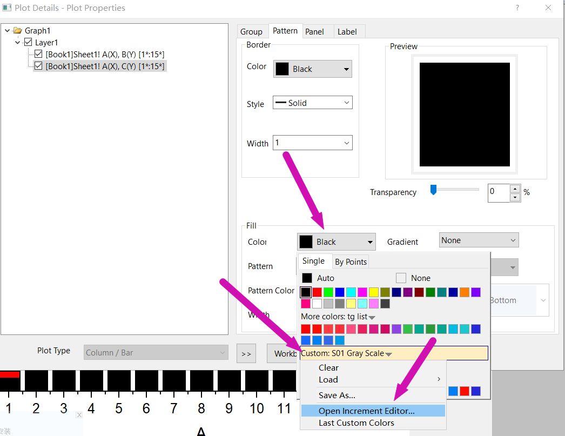Click the help question mark icon

pyautogui.click(x=517, y=8)
